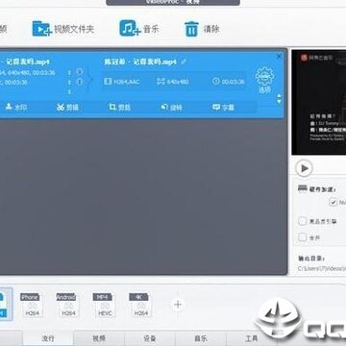Click the top info icon in source panel
The height and width of the screenshot is (346, 346).
80,72
